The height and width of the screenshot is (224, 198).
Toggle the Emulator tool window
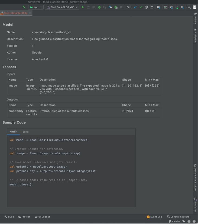(195, 204)
